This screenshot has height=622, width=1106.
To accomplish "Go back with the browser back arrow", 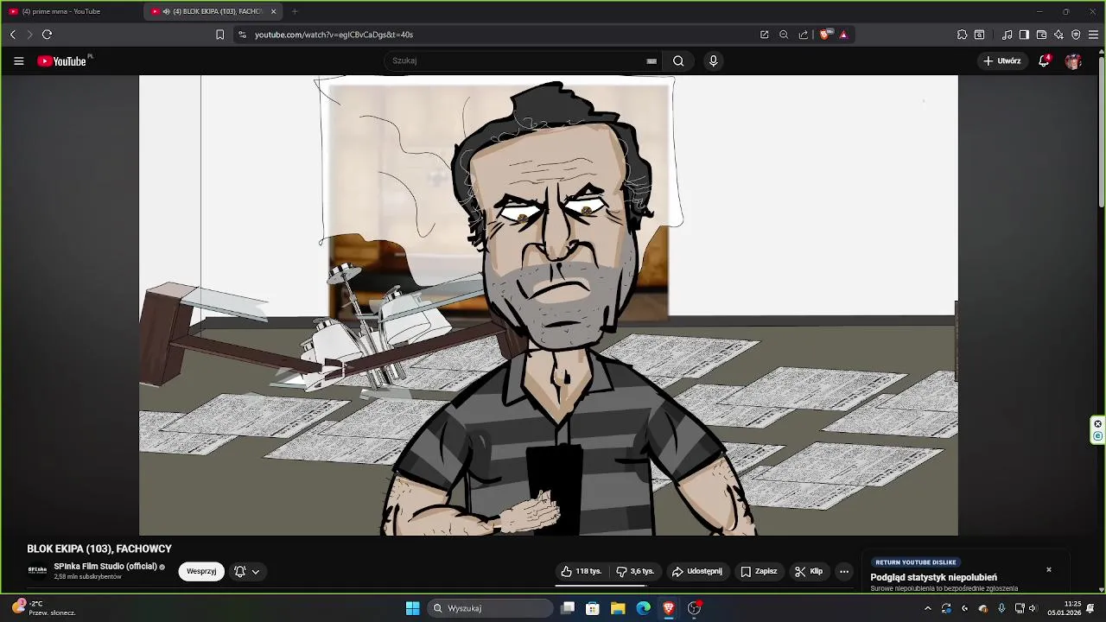I will 13,35.
